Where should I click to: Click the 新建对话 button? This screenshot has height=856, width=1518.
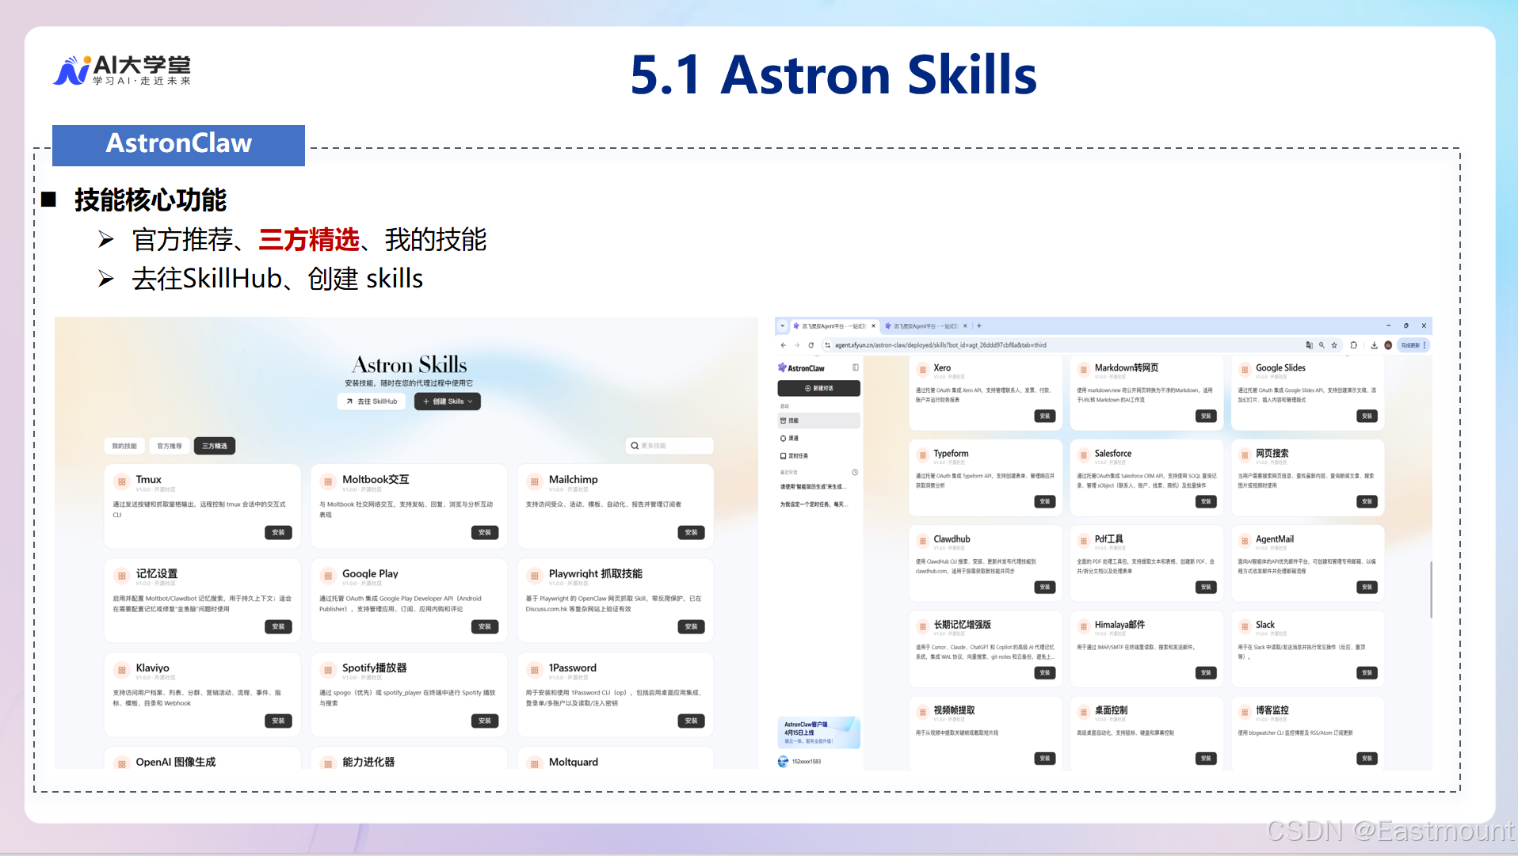pyautogui.click(x=818, y=388)
